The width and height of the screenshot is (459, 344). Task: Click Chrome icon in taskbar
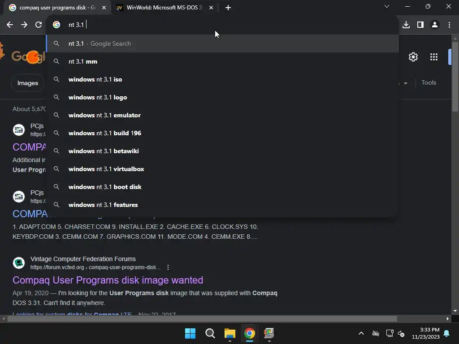point(249,333)
